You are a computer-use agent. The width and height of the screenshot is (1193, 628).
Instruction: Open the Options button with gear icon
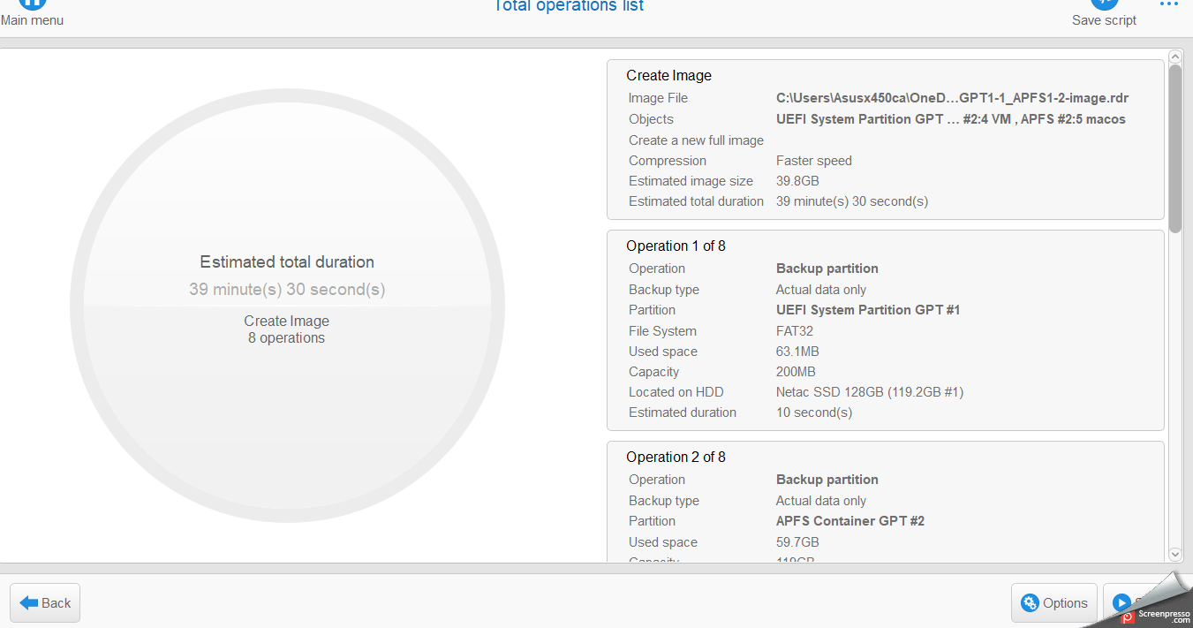pos(1053,602)
